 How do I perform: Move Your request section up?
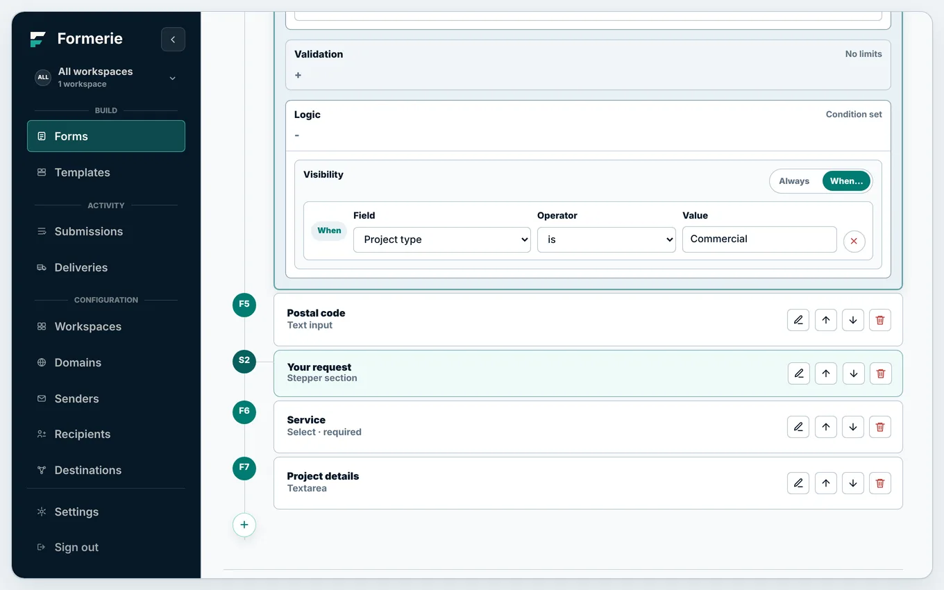[826, 373]
